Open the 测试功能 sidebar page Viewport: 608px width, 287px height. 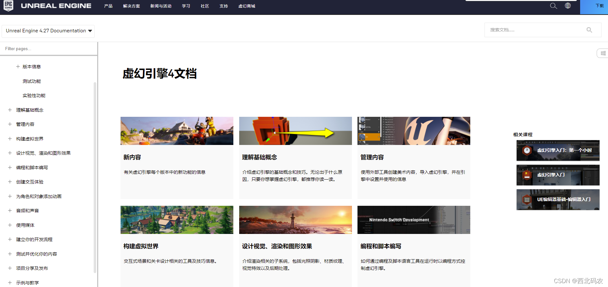[32, 81]
